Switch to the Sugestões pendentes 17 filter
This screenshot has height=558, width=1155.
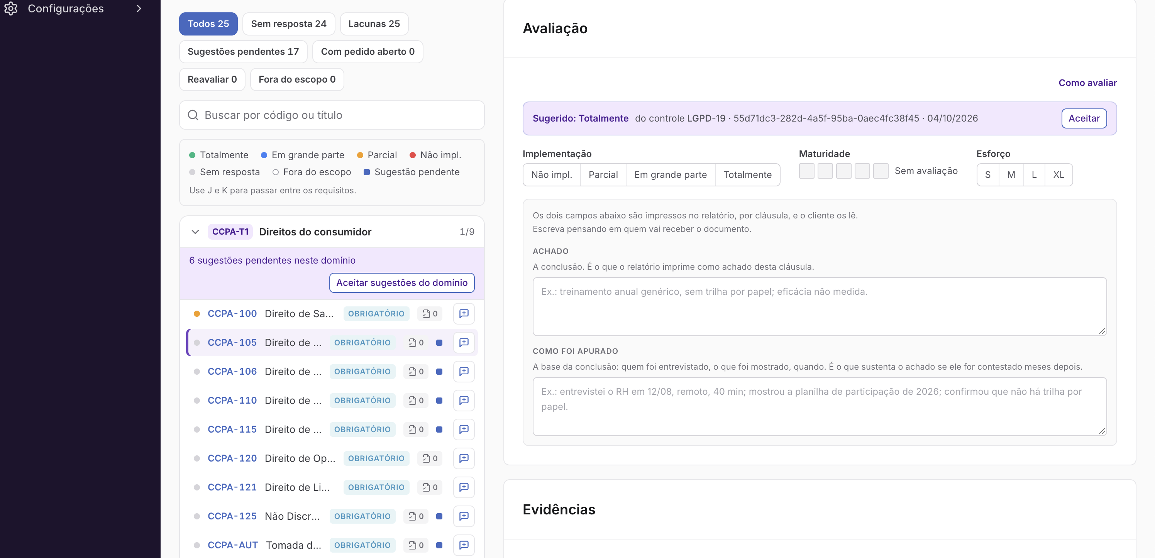click(x=243, y=52)
